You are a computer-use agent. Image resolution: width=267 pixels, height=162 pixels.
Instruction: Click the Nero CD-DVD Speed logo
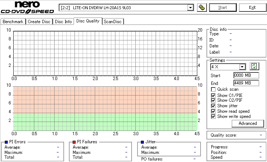pyautogui.click(x=27, y=7)
